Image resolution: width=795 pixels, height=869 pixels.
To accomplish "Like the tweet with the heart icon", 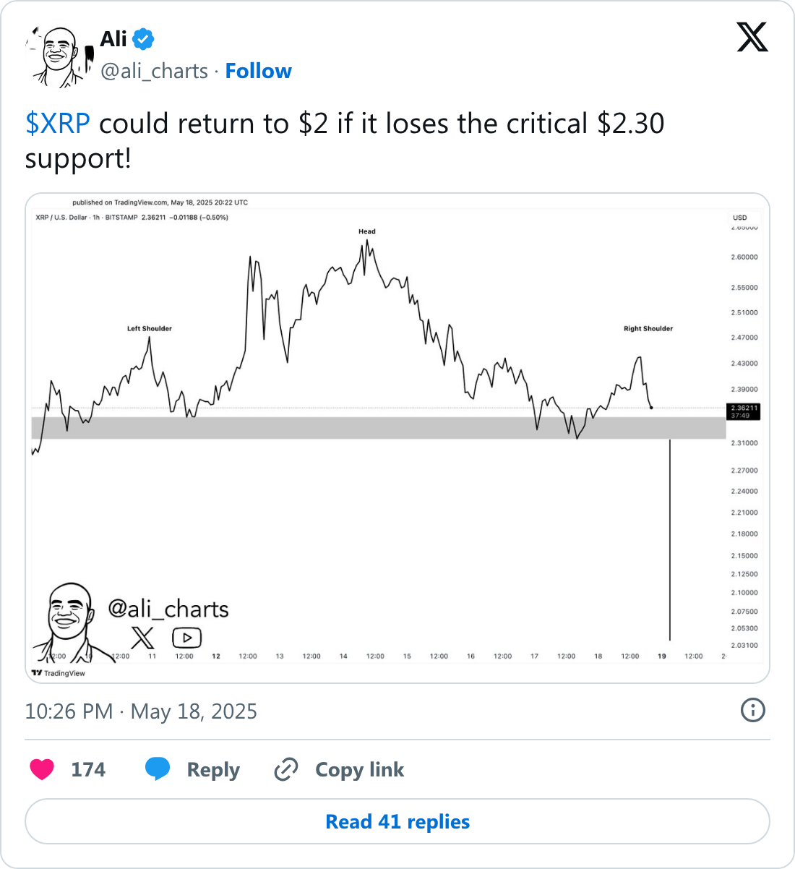I will pyautogui.click(x=42, y=769).
